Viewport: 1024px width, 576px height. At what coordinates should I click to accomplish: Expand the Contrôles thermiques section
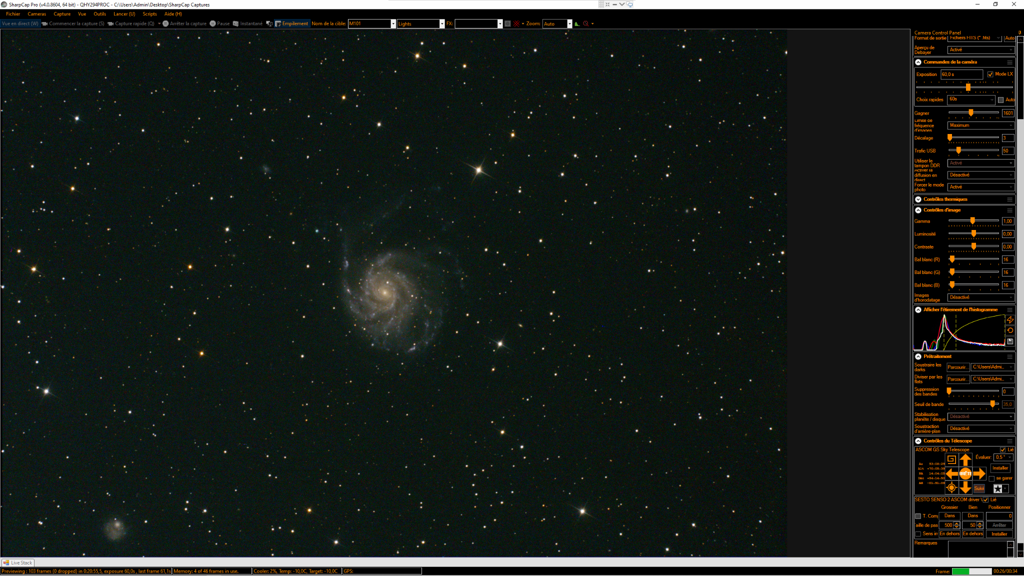click(918, 199)
